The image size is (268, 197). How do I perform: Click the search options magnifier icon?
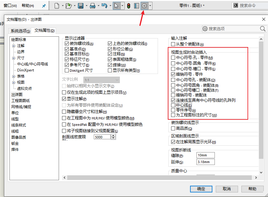point(262,28)
